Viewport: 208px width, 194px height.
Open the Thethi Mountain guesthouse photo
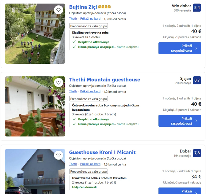pyautogui.click(x=35, y=106)
